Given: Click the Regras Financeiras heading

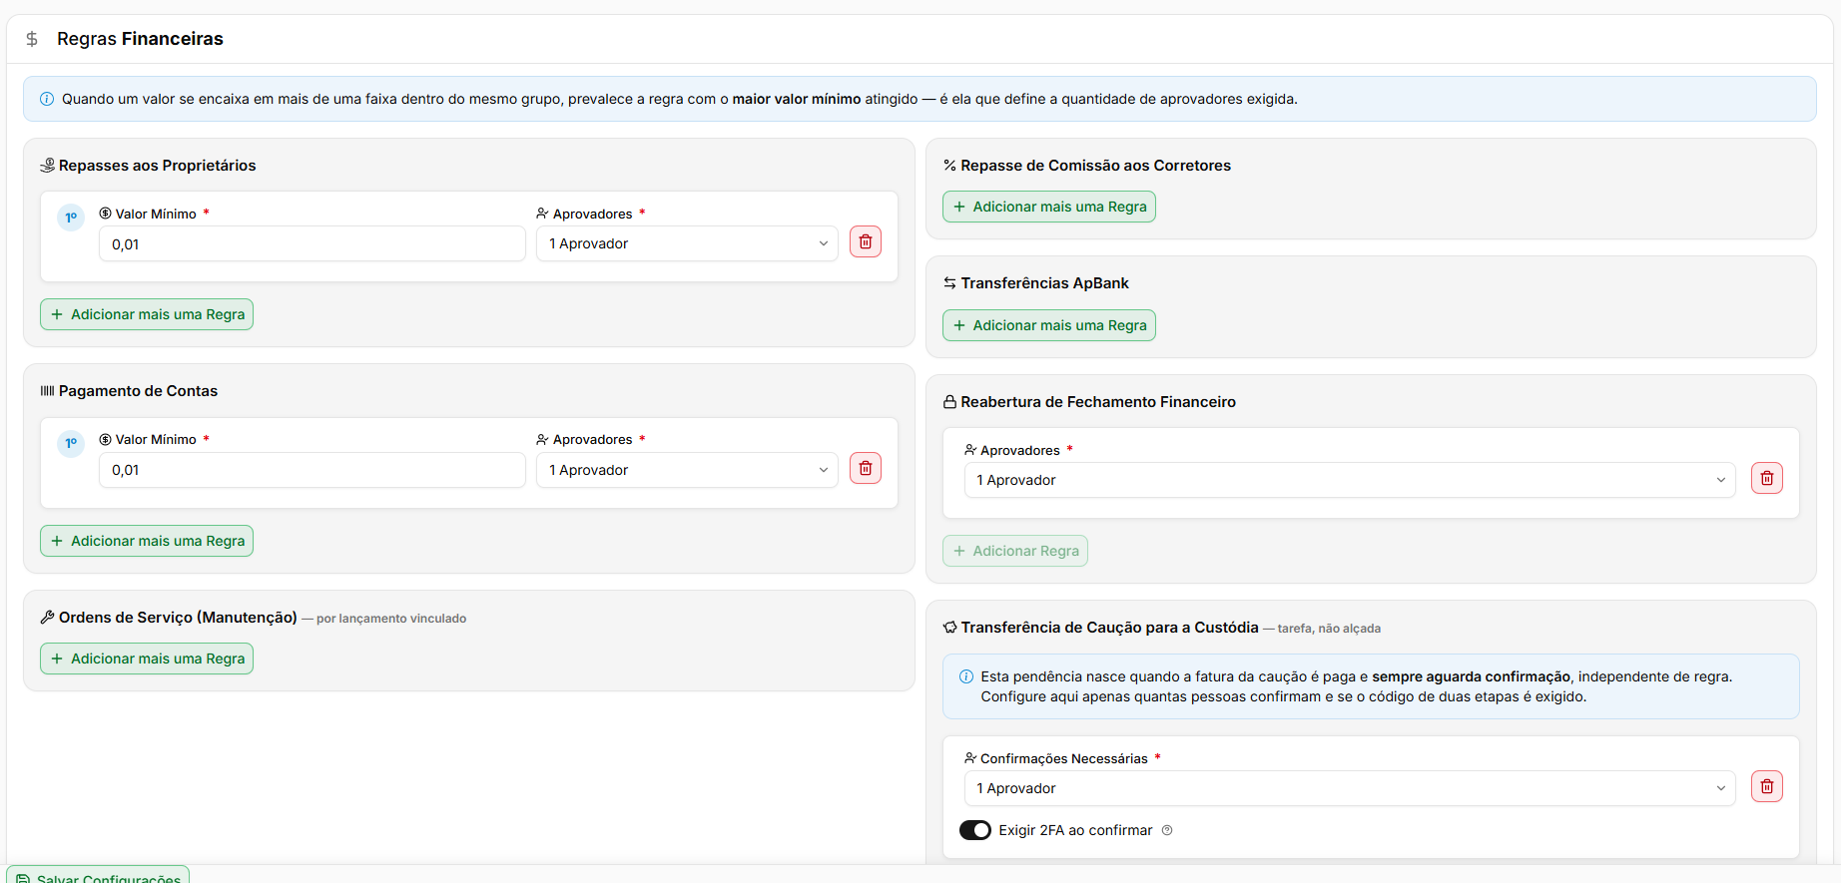Looking at the screenshot, I should click(140, 39).
